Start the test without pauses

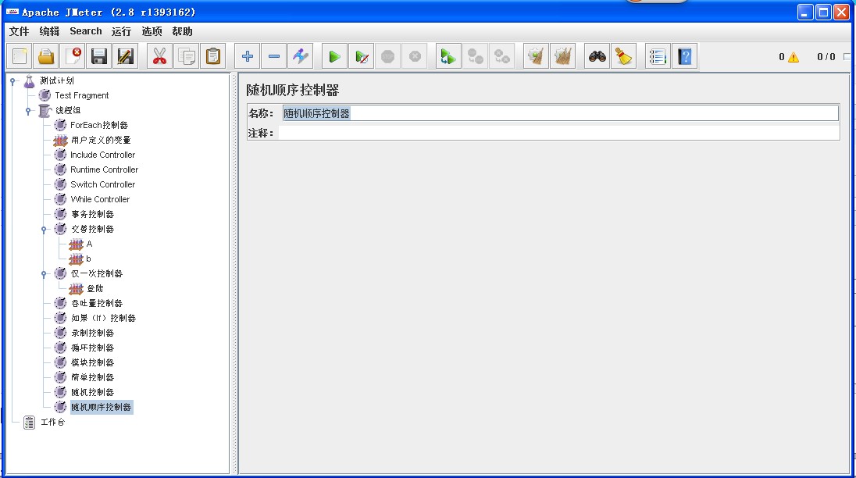[362, 56]
